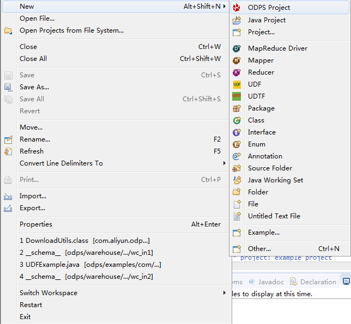Click the Java Project icon
Screen dimensions: 351x324
[237, 20]
